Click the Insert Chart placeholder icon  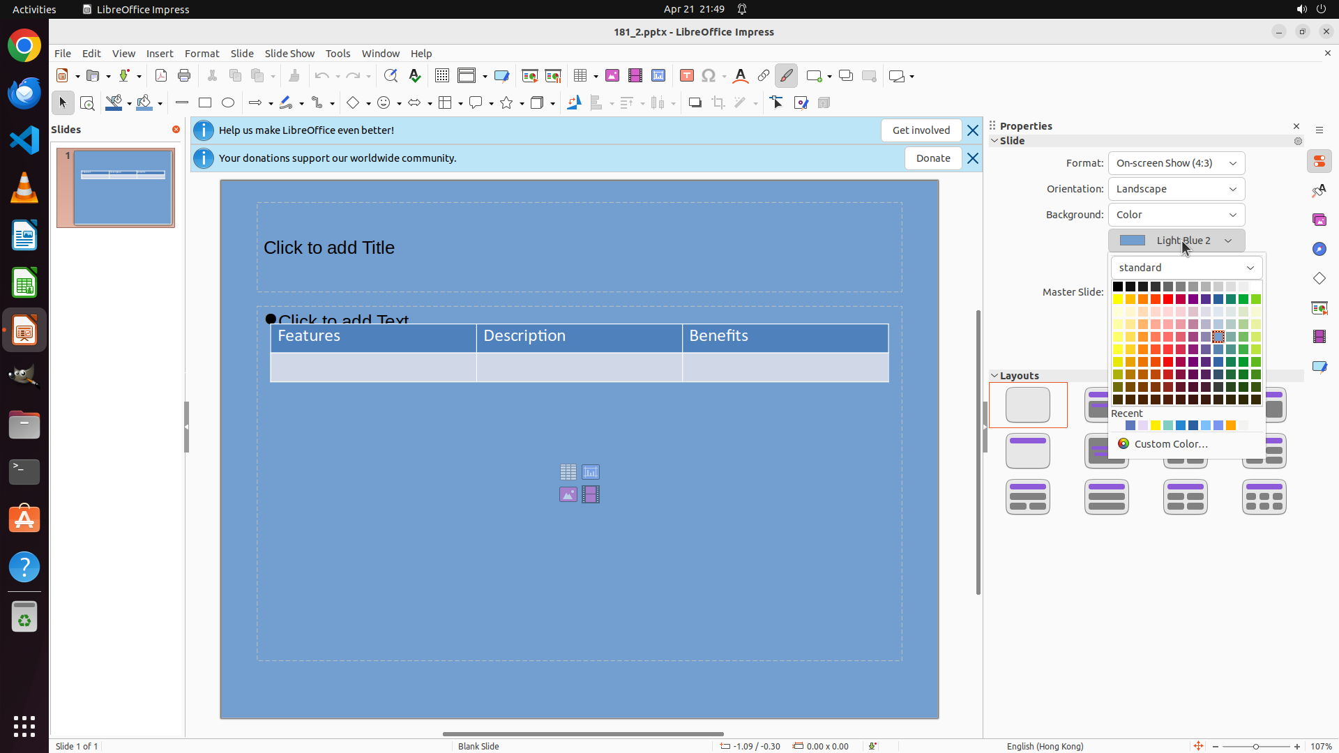(x=591, y=472)
